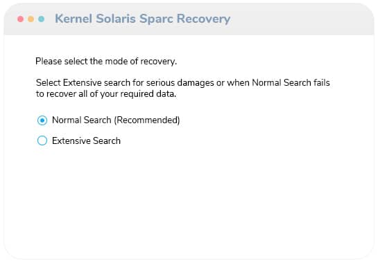Click the teal maximize dot in title bar
The image size is (378, 263).
41,19
